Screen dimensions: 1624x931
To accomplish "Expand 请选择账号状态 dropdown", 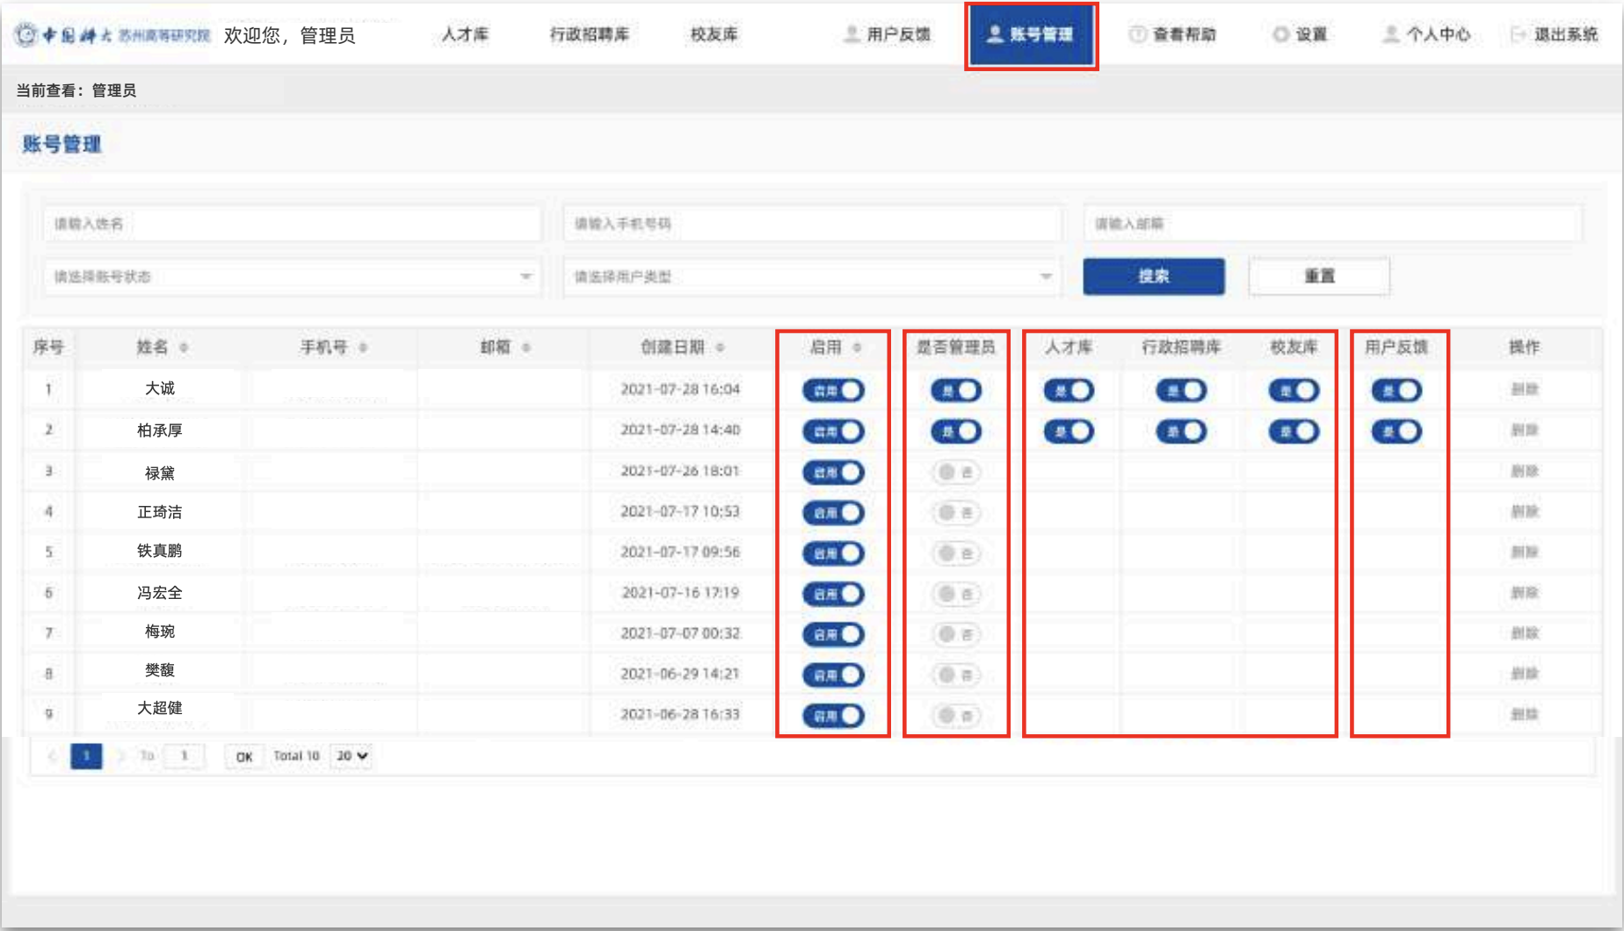I will [292, 277].
